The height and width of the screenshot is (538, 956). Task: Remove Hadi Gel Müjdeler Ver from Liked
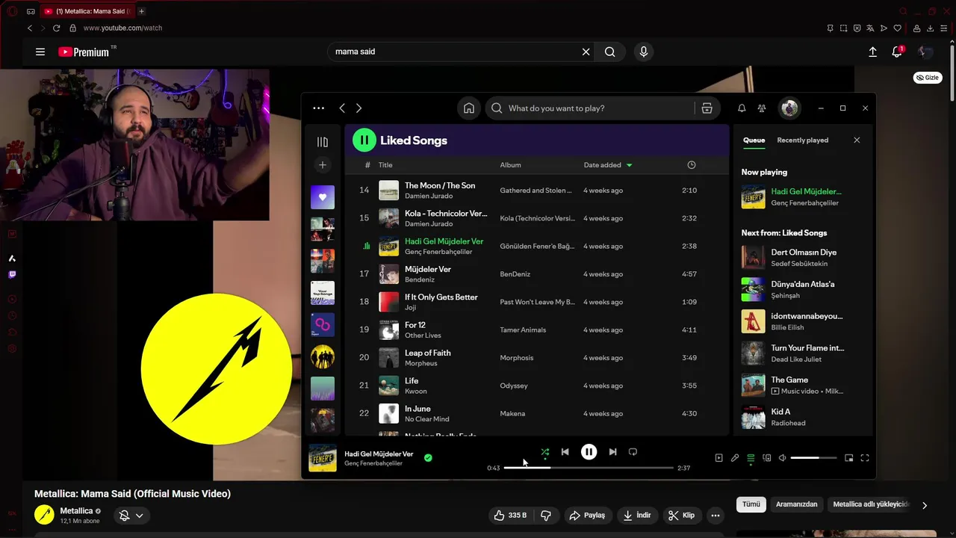(428, 458)
